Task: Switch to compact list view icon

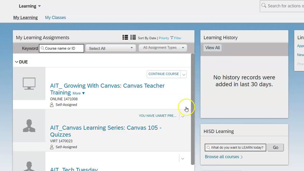Action: [x=133, y=37]
